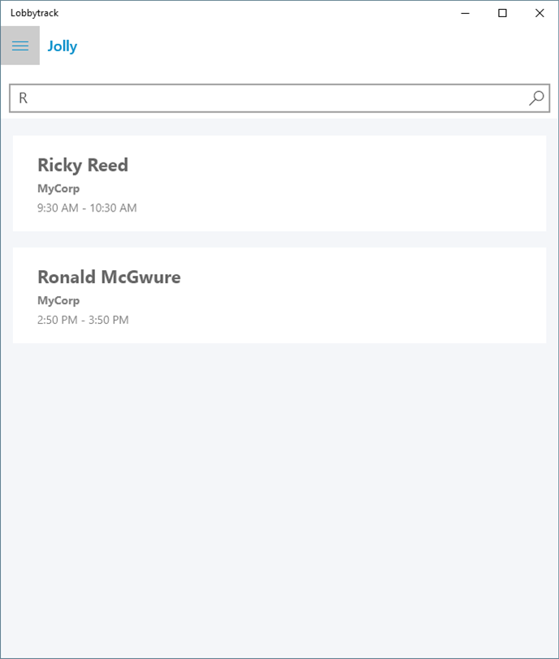559x659 pixels.
Task: Click empty header space right of Jolly
Action: tap(309, 46)
